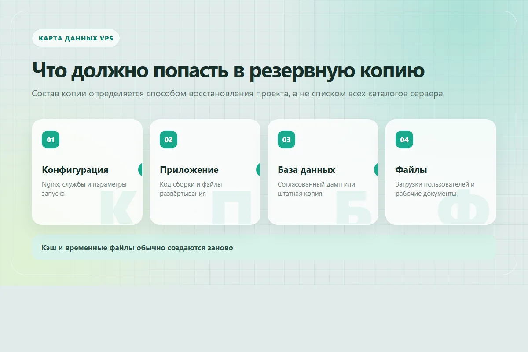Click the green connector dot after База данных
The image size is (528, 352).
point(376,169)
